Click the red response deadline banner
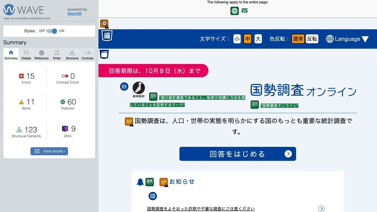 tap(153, 71)
